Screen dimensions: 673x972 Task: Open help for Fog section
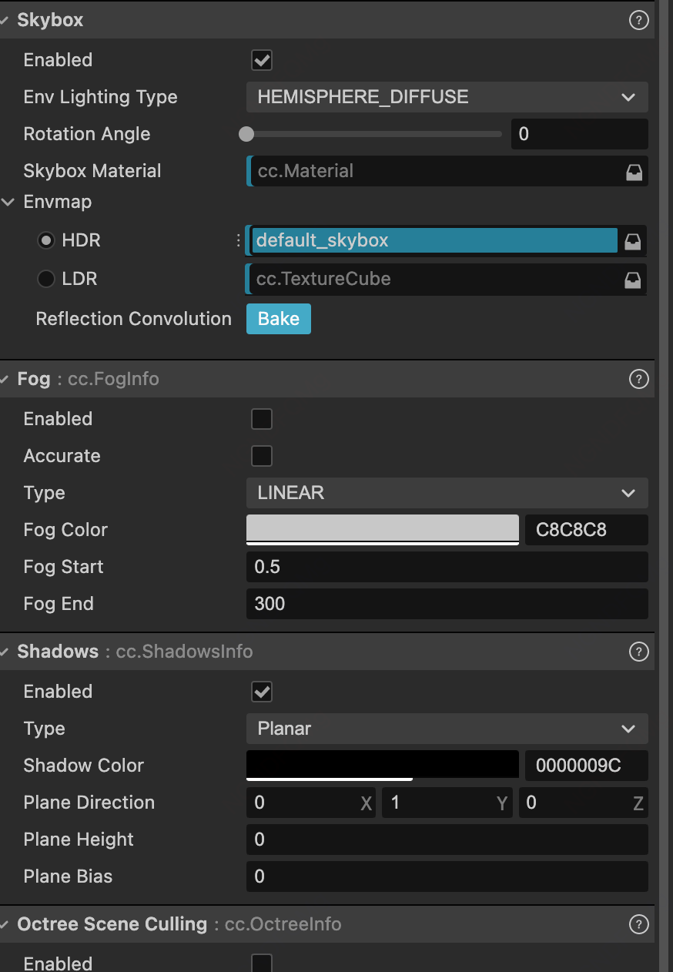(x=638, y=379)
